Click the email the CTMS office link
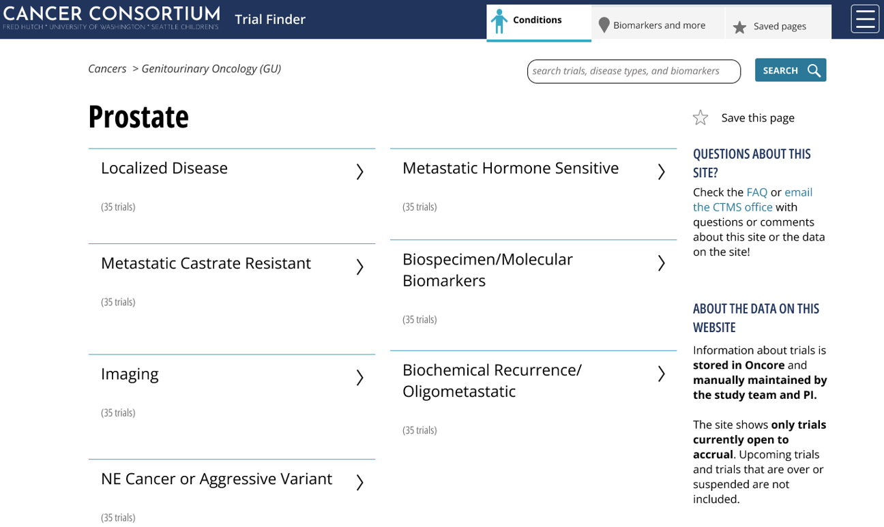 (733, 207)
